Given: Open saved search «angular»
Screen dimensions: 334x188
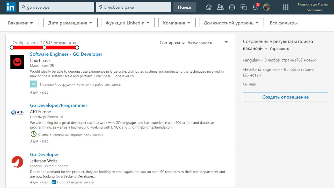Looking at the screenshot, I should 280,60.
